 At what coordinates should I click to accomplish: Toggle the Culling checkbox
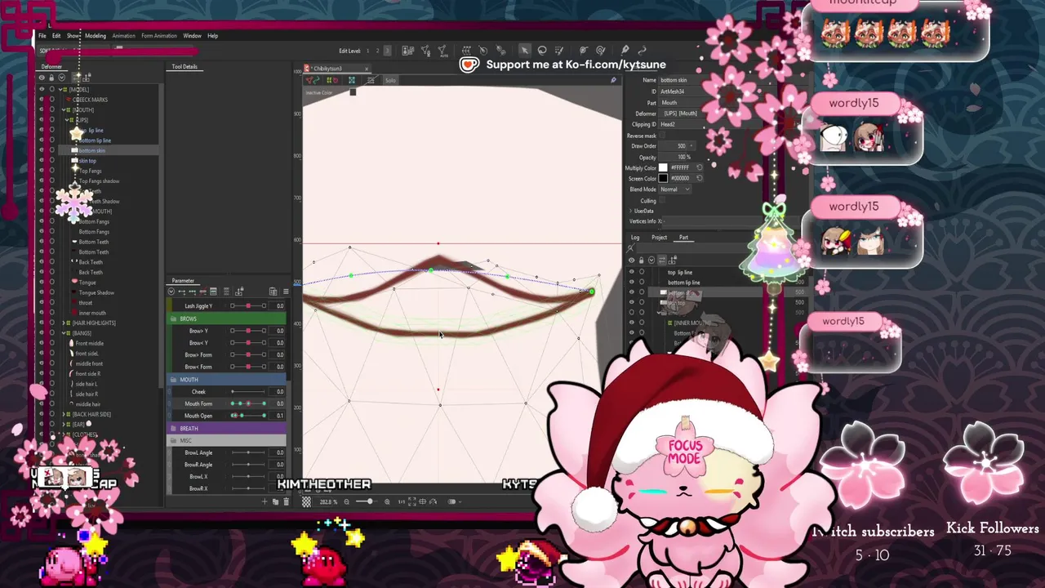662,200
